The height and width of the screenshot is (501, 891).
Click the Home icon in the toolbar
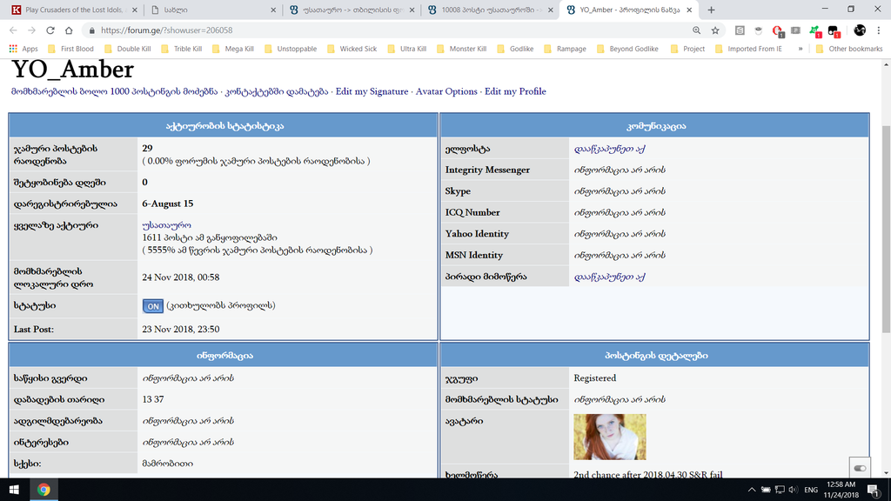(69, 29)
